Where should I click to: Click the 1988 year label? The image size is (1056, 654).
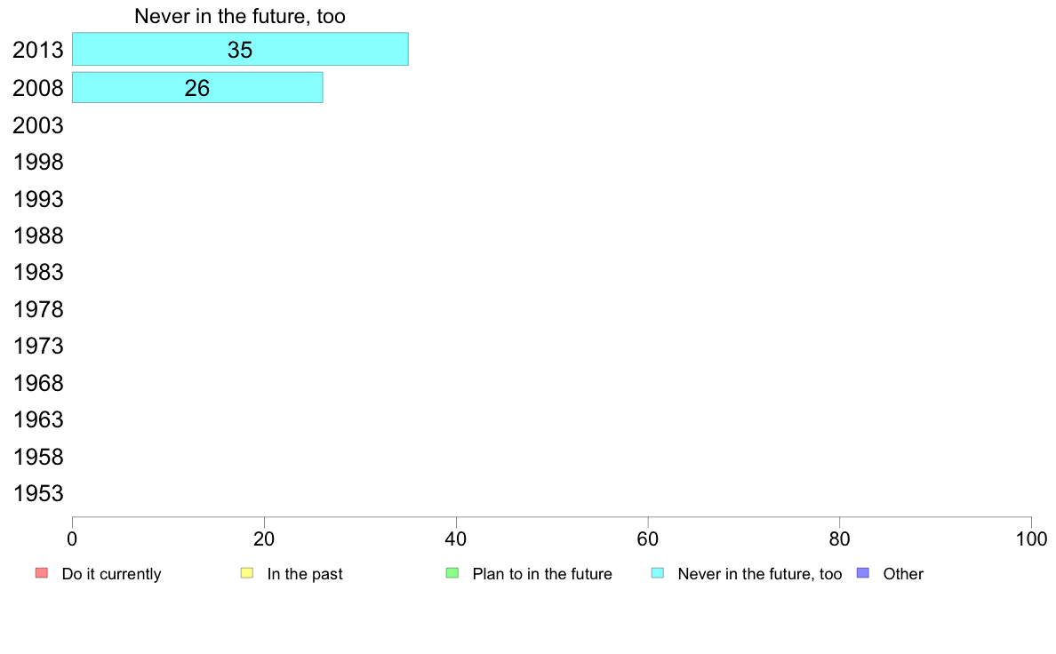click(x=37, y=235)
